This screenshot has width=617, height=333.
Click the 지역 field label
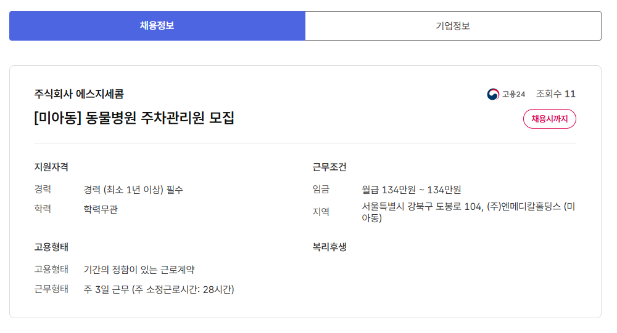321,212
